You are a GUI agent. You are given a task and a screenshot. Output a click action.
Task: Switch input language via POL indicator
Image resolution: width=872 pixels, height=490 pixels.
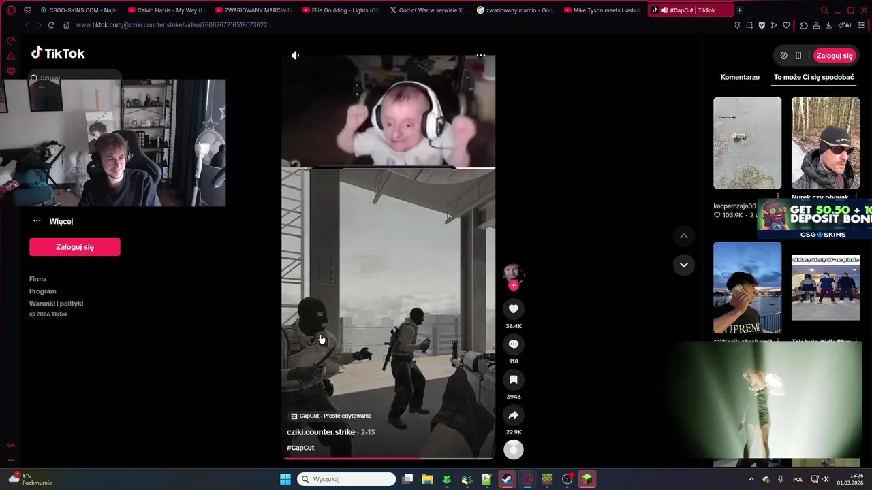798,479
